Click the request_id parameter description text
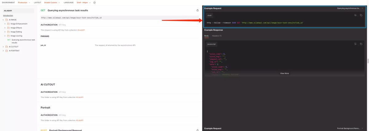Image resolution: width=369 pixels, height=131 pixels. tap(115, 45)
